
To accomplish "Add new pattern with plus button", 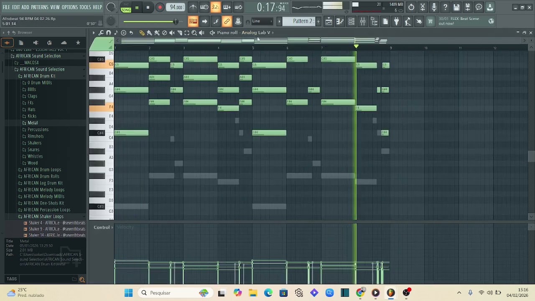I will pyautogui.click(x=318, y=21).
